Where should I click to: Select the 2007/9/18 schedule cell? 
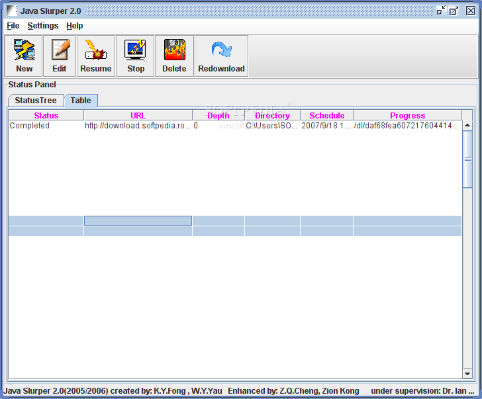point(327,126)
